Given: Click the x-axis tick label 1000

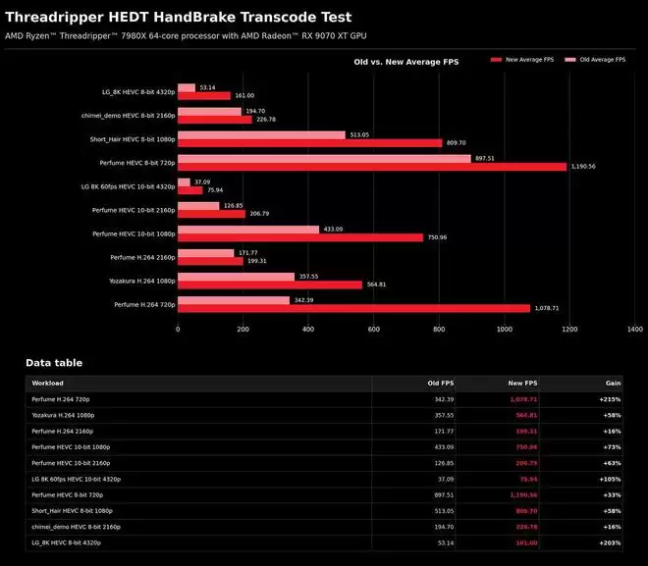Looking at the screenshot, I should 505,330.
